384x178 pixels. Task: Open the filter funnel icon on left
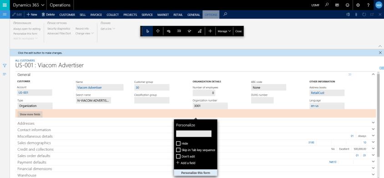[x=5, y=66]
